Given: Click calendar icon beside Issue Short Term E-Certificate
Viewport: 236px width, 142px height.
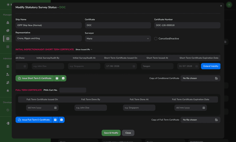Looking at the screenshot, I should coord(57,78).
